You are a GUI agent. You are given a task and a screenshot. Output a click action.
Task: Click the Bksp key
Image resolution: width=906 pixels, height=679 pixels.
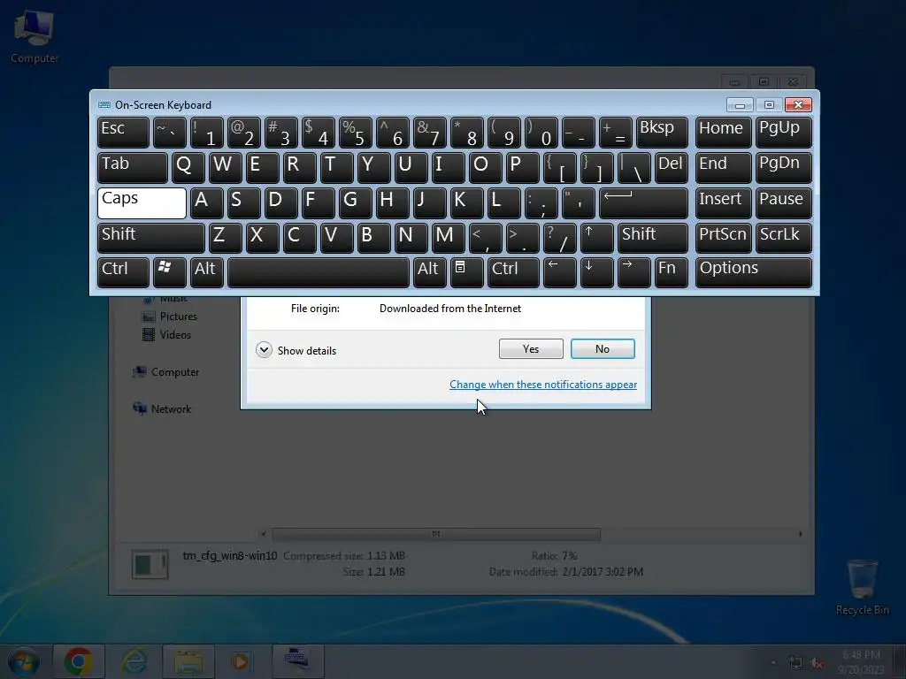click(x=662, y=133)
